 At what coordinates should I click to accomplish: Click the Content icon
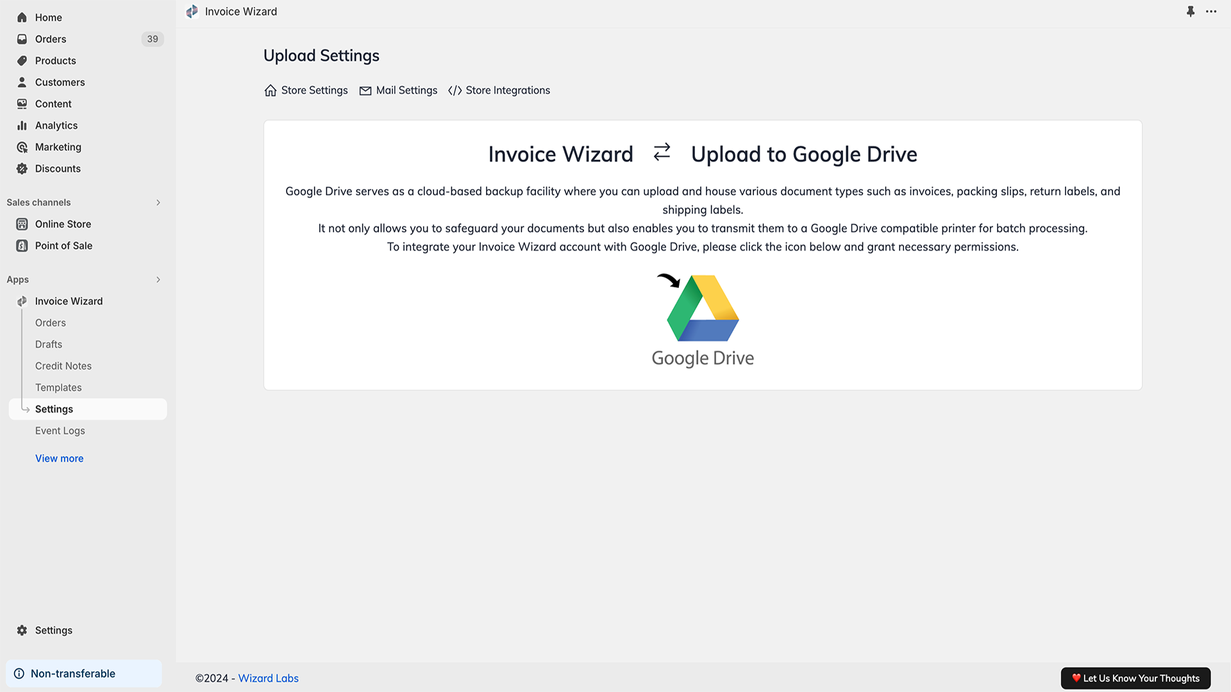[22, 104]
